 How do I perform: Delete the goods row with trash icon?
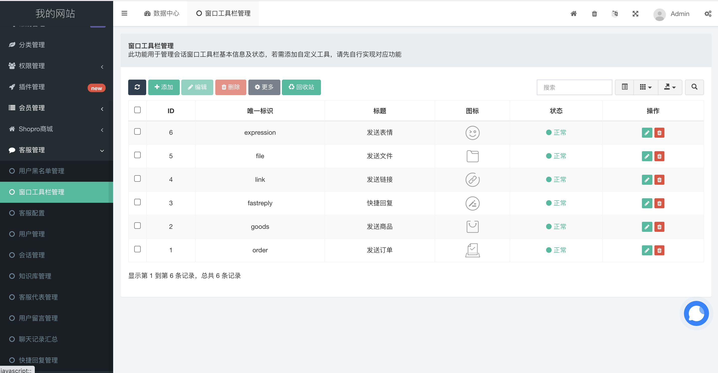coord(659,227)
